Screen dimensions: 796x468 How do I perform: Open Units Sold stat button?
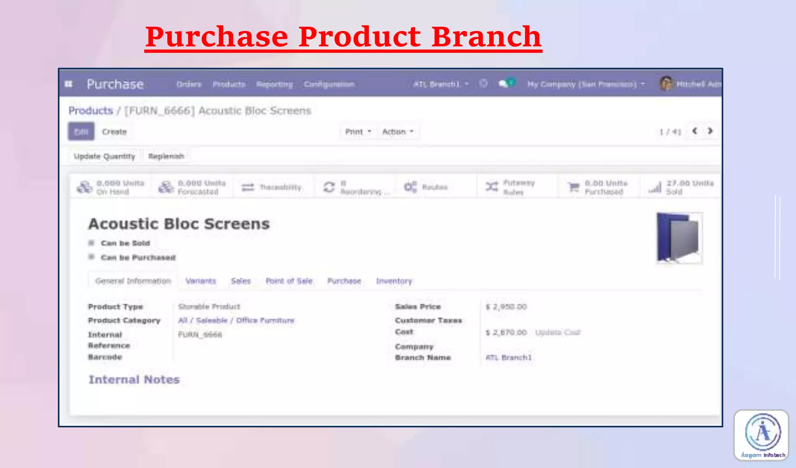click(x=681, y=187)
